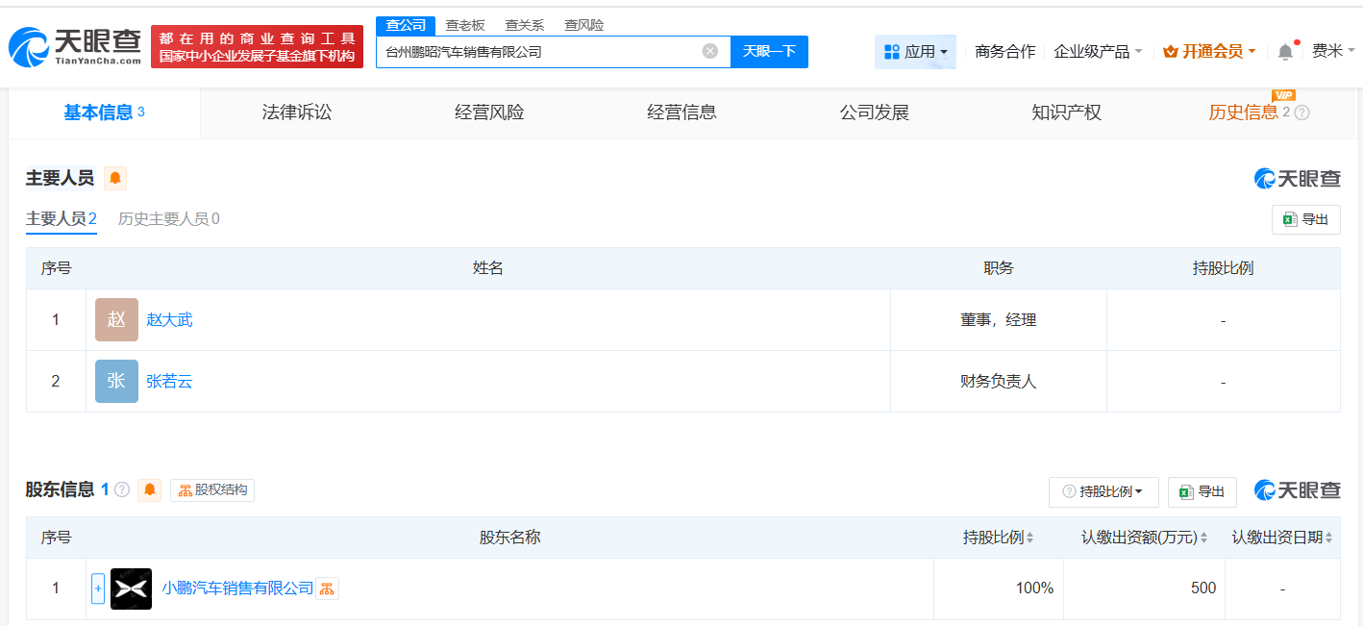Expand the plus icon beside shareholder 小鹏汽车销售有限公司
Screen dimensions: 1363x626
click(99, 588)
